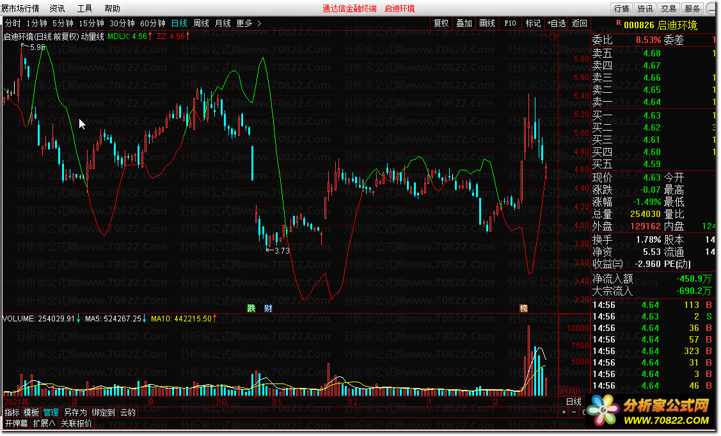Click the 标记 mark button
Screen dimensions: 721x436
click(x=533, y=23)
